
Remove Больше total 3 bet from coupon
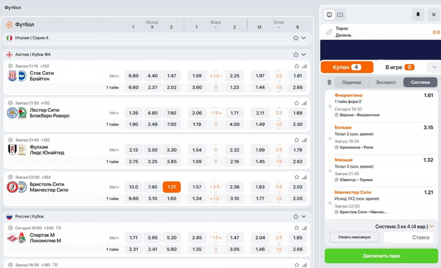point(330,139)
